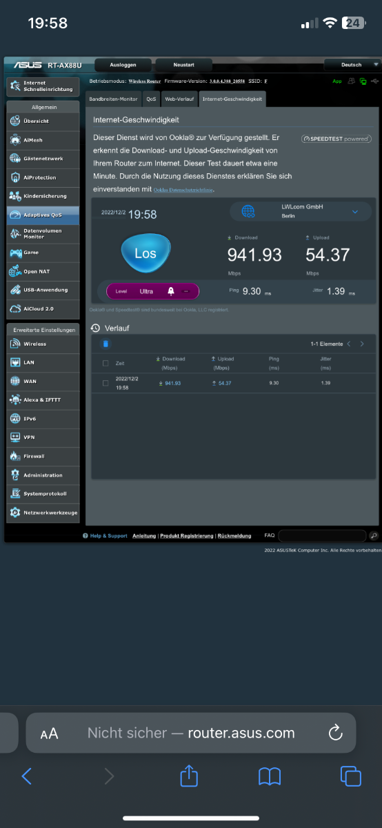Open Safari tabs overview icon
Screen dimensions: 382x828
point(351,776)
